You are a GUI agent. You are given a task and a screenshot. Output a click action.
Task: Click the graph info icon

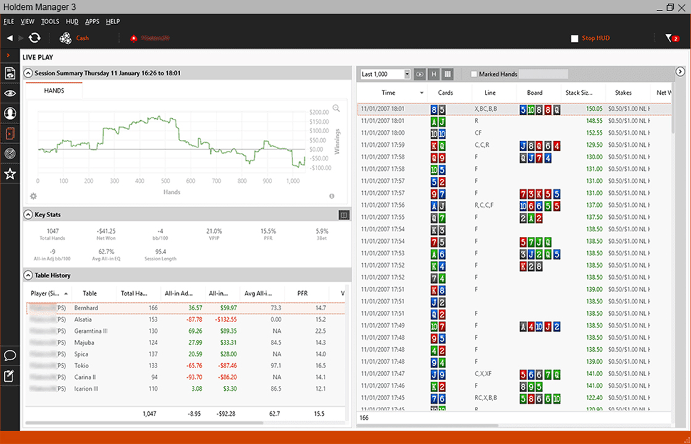(332, 197)
